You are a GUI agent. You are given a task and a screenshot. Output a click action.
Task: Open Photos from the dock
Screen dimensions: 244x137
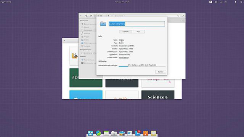(x=122, y=133)
